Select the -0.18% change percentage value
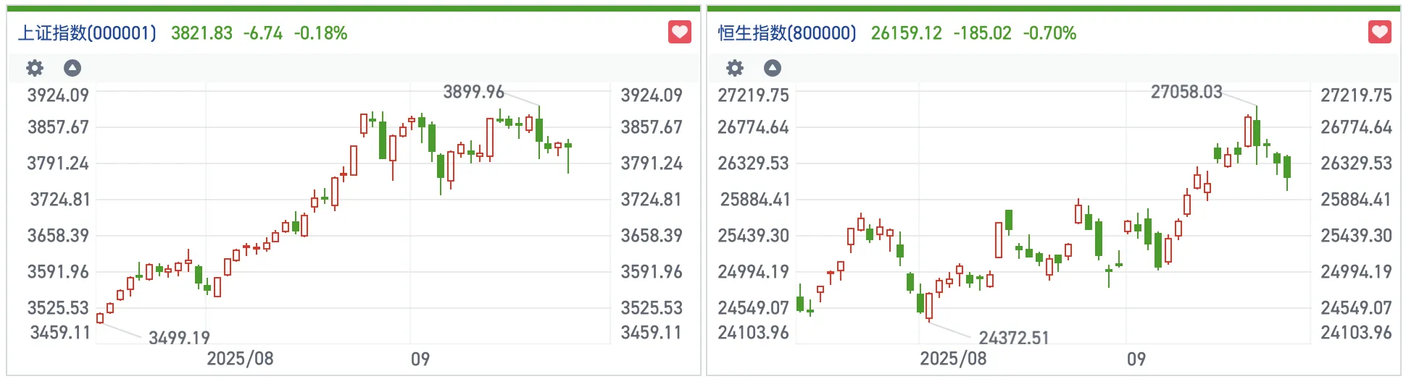 (320, 33)
